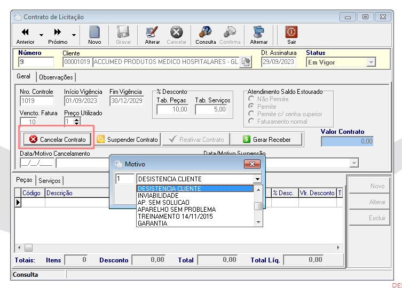Click the client lookup icon beside Cliente name
This screenshot has height=288, width=402.
pyautogui.click(x=246, y=62)
